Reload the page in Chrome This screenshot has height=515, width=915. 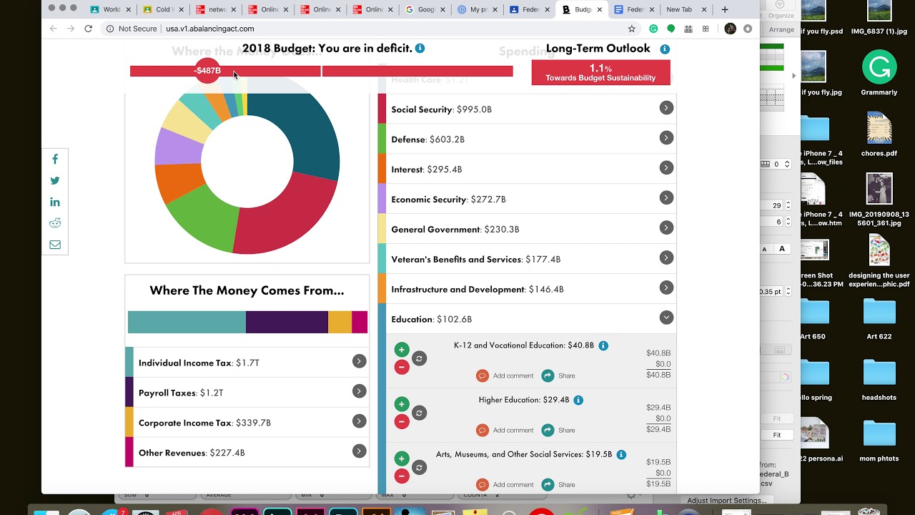pyautogui.click(x=88, y=29)
